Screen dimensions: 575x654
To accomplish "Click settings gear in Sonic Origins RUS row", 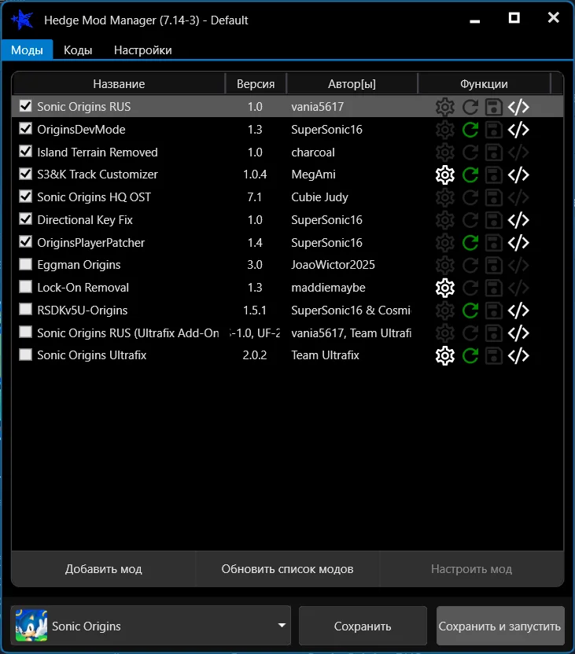I will [x=444, y=107].
